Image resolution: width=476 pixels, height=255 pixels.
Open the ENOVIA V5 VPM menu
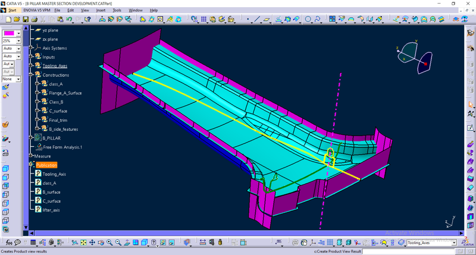[35, 10]
